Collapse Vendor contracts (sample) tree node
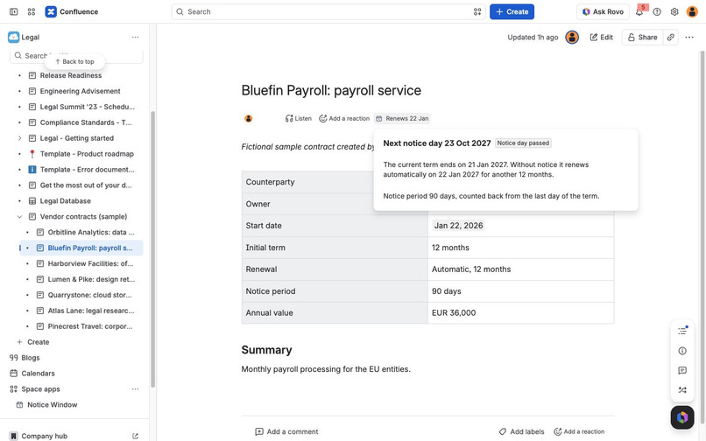The height and width of the screenshot is (441, 706). click(19, 217)
